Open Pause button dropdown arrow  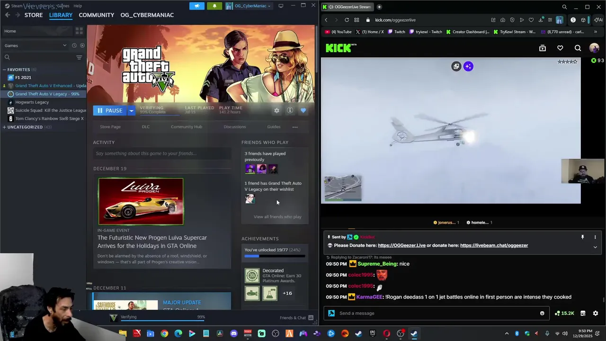coord(131,110)
